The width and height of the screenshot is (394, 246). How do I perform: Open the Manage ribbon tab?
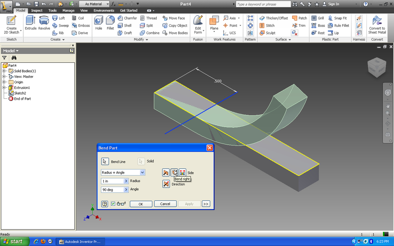[x=68, y=10]
